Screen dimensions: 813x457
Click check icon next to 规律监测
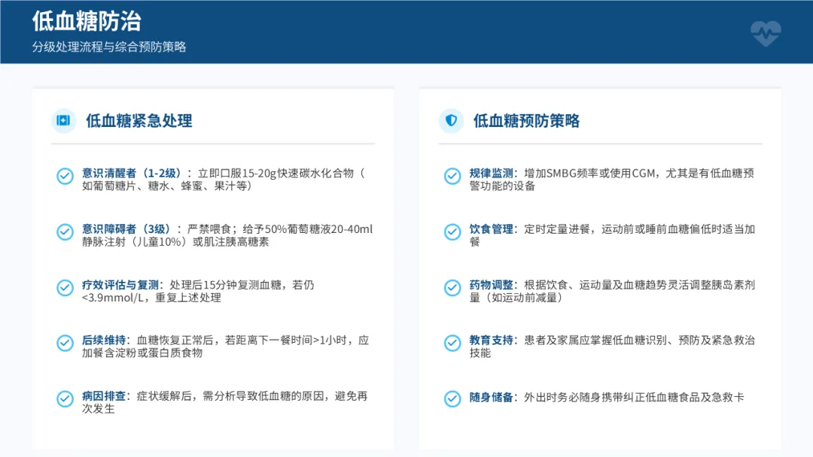[x=452, y=176]
